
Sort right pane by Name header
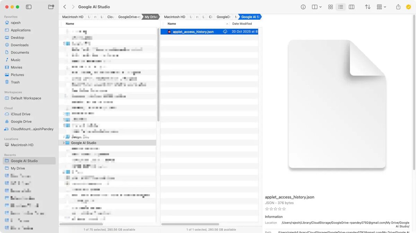pos(172,24)
